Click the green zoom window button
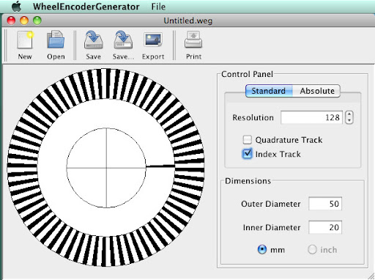The width and height of the screenshot is (375, 280). 37,21
